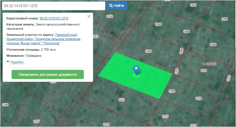Screen dimensions: 236x127
Task: Click Посмотреть доступные документы button
Action: point(48,74)
